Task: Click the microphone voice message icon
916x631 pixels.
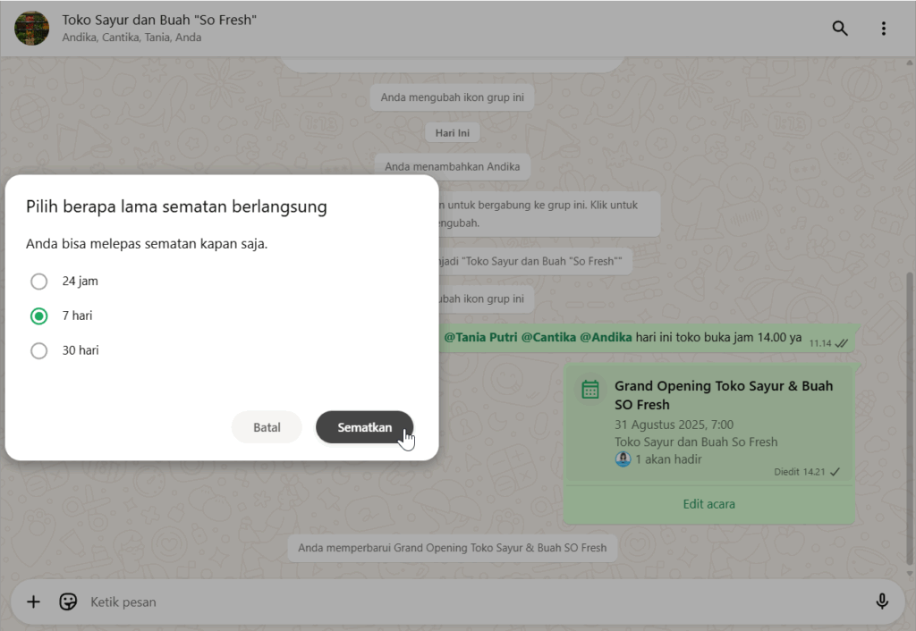Action: 881,602
